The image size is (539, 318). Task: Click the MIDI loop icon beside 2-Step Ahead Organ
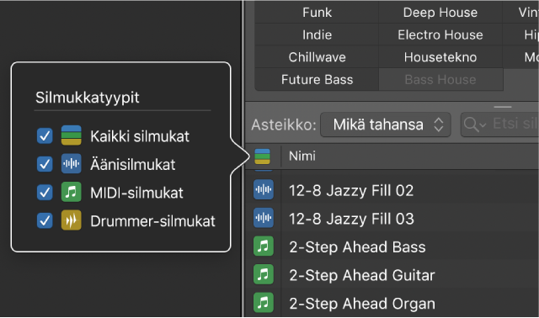tap(264, 302)
